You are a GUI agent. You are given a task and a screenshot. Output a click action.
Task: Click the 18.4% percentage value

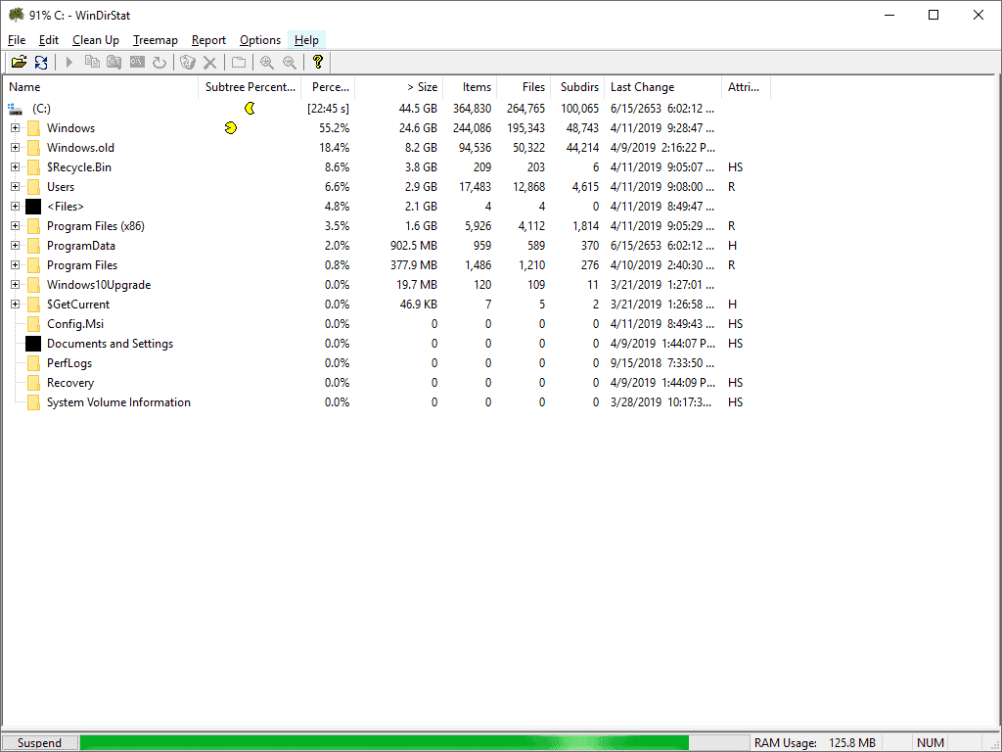click(335, 148)
